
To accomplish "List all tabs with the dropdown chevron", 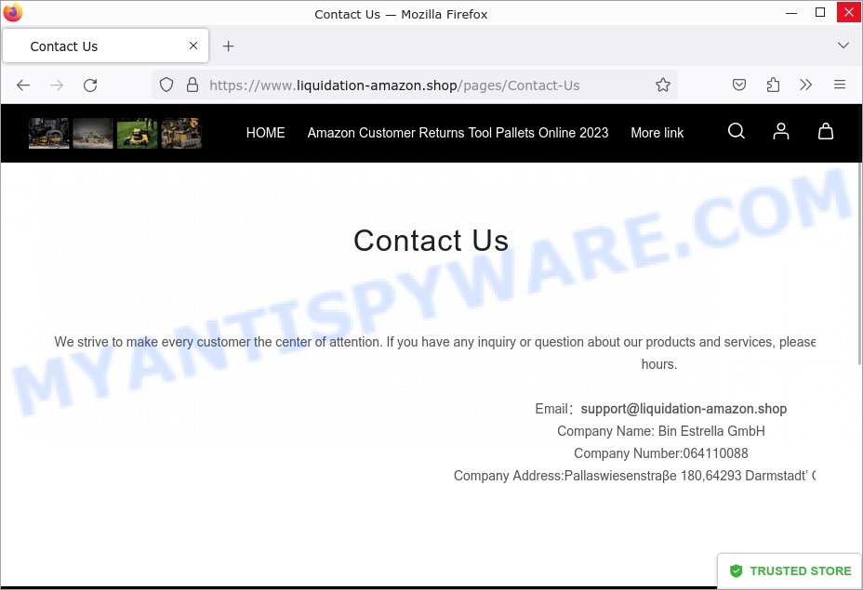I will [x=843, y=46].
